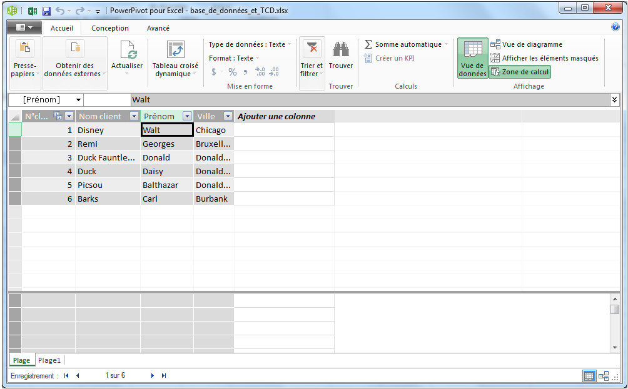This screenshot has width=628, height=389.
Task: Select diagram view button in status bar
Action: (x=604, y=377)
